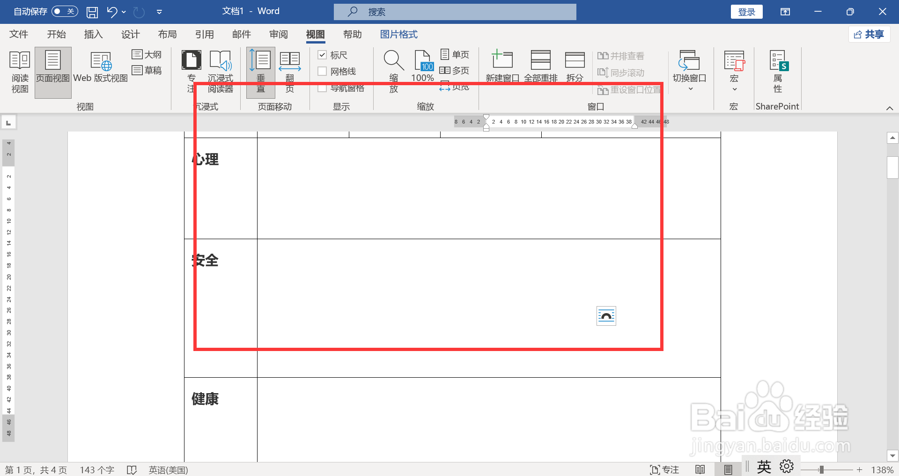The width and height of the screenshot is (899, 476).
Task: Click the zoom slider handle
Action: [821, 469]
